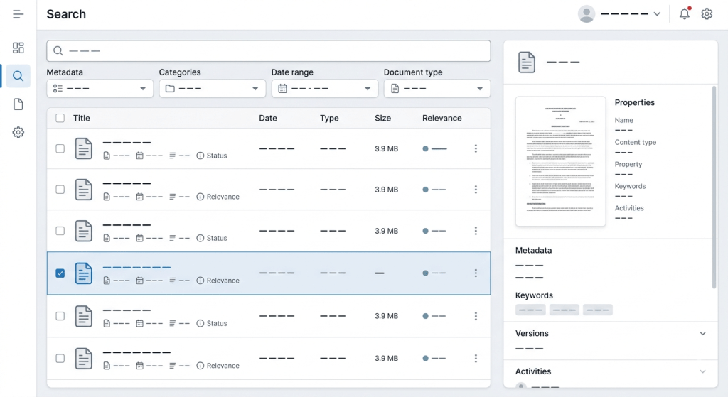Select the search icon in left sidebar
Viewport: 728px width, 397px height.
(18, 76)
